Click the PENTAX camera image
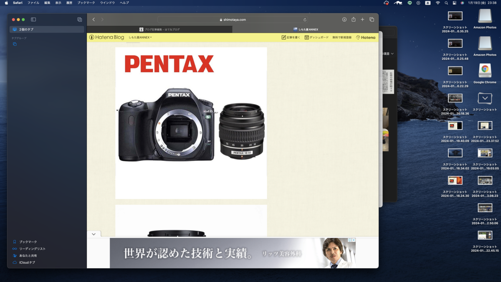 191,123
